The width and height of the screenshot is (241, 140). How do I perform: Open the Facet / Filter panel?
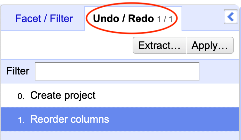pyautogui.click(x=44, y=19)
